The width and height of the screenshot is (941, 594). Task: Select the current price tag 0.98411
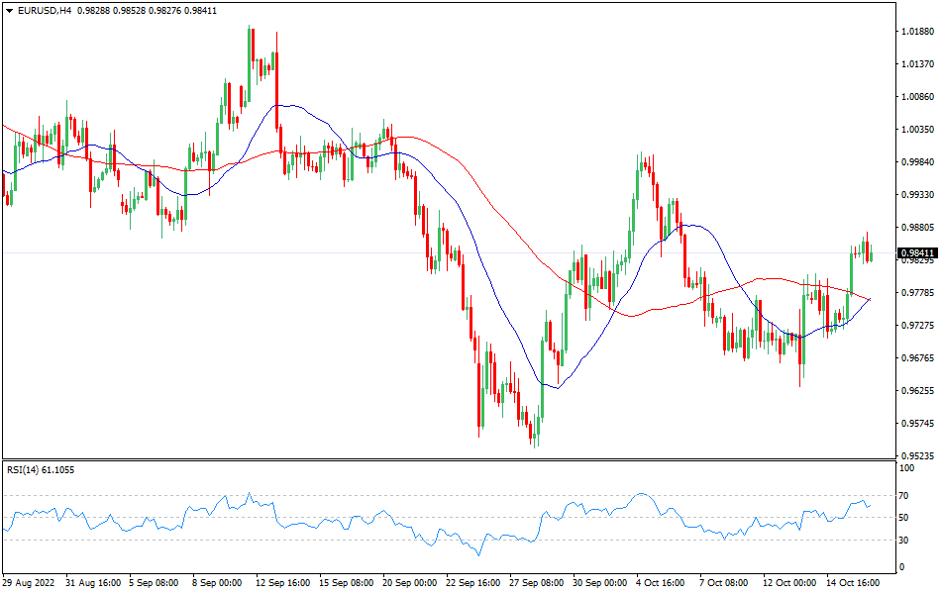[x=917, y=253]
